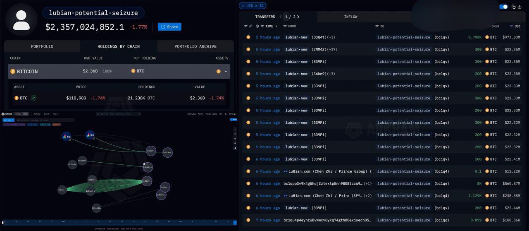Open the TIME column sort dropdown
This screenshot has height=231, width=529.
[x=276, y=26]
